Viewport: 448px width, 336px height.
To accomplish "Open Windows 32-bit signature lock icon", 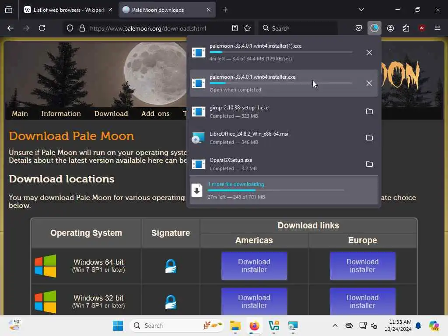I will coord(171,302).
